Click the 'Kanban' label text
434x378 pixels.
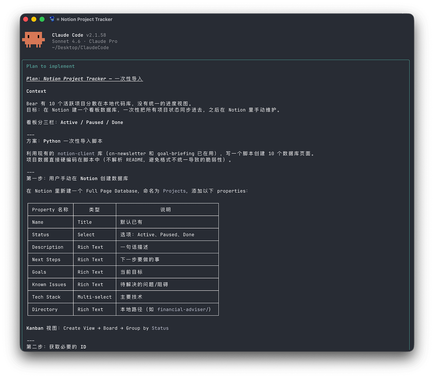point(35,328)
